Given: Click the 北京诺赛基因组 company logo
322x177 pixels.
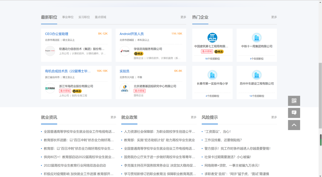Looking at the screenshot, I should [x=125, y=88].
